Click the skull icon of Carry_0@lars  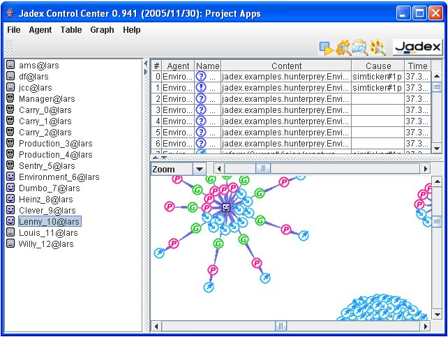[x=10, y=110]
